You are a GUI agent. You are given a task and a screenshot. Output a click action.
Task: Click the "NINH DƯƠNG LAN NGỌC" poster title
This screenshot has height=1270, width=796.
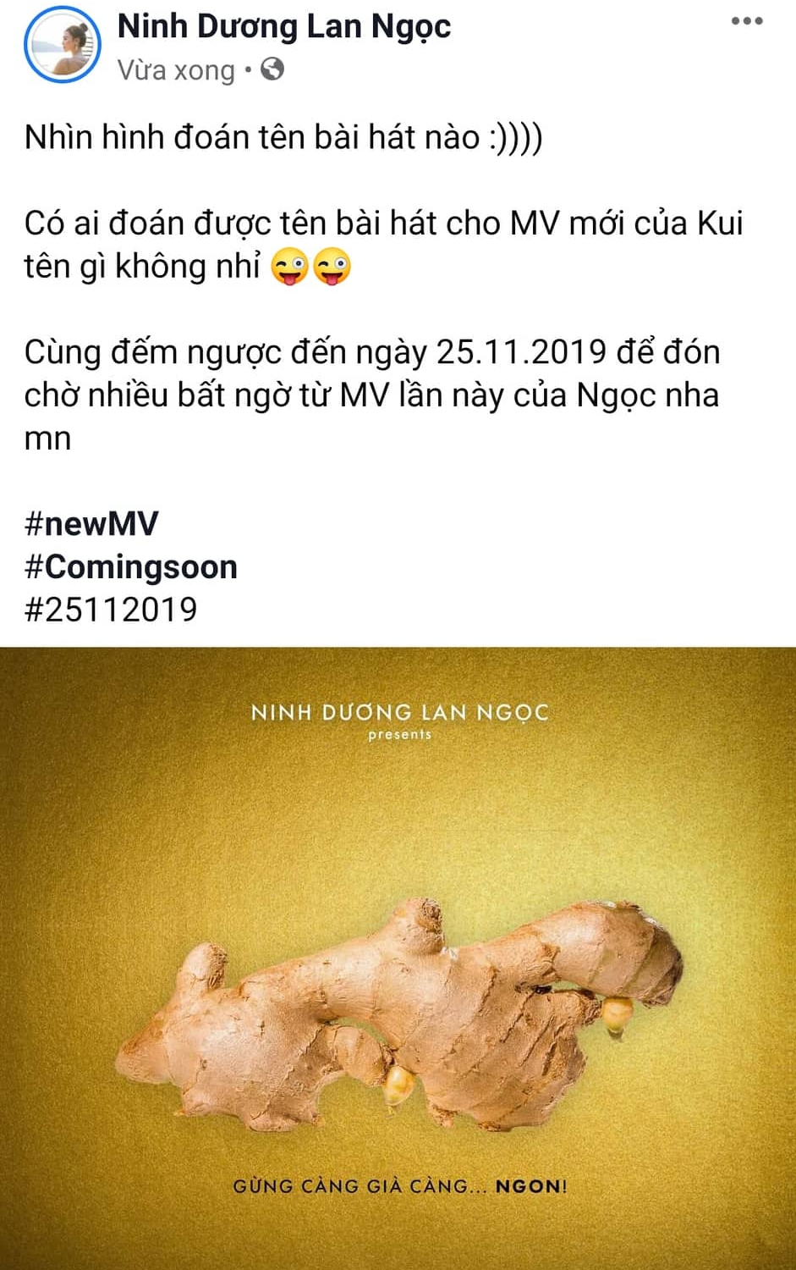(x=400, y=713)
